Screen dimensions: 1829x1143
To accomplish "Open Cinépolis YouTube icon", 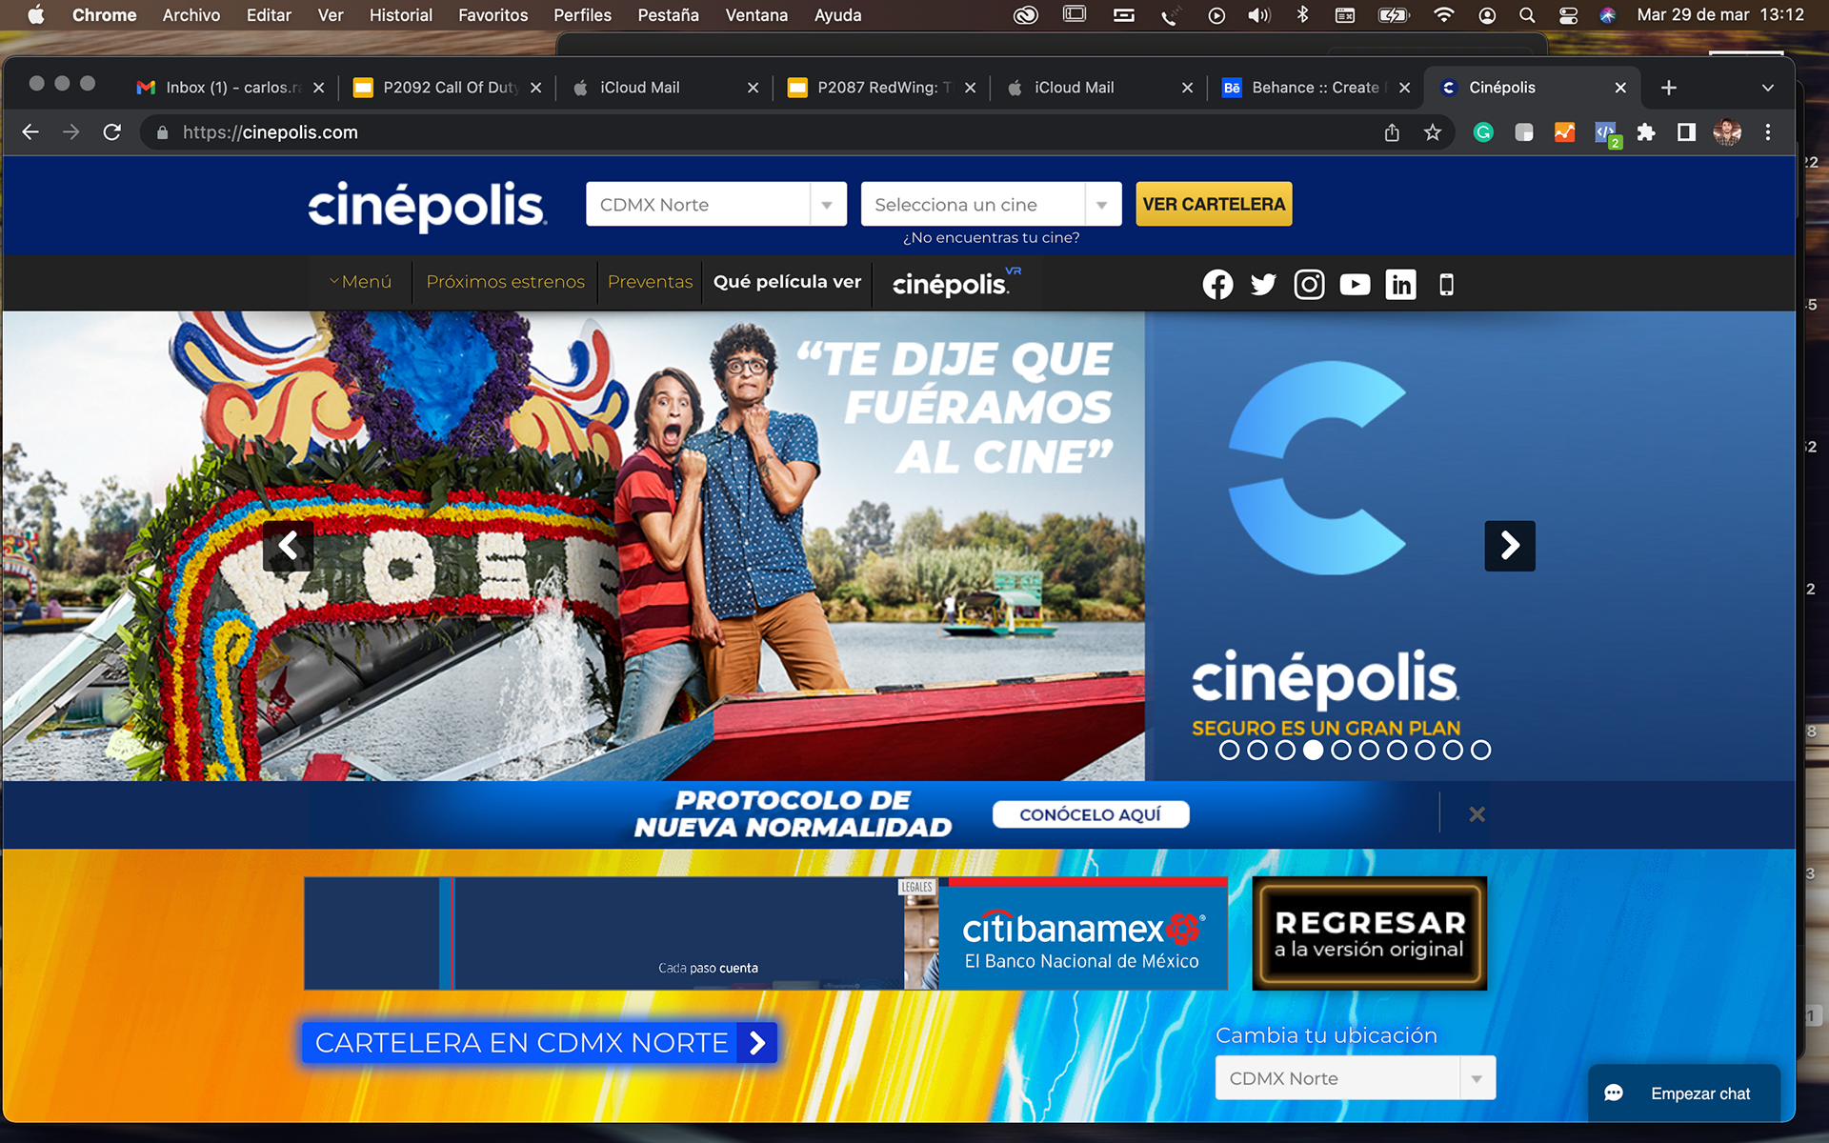I will tap(1355, 284).
